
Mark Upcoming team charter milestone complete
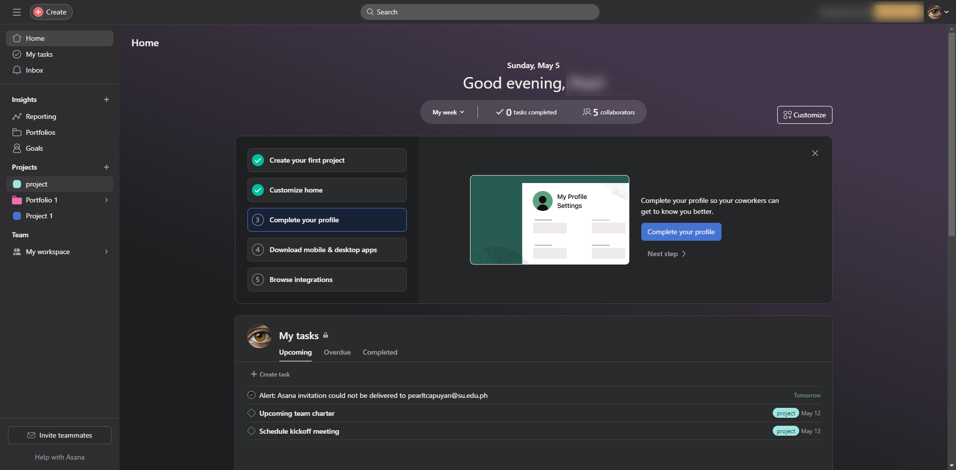pos(251,413)
